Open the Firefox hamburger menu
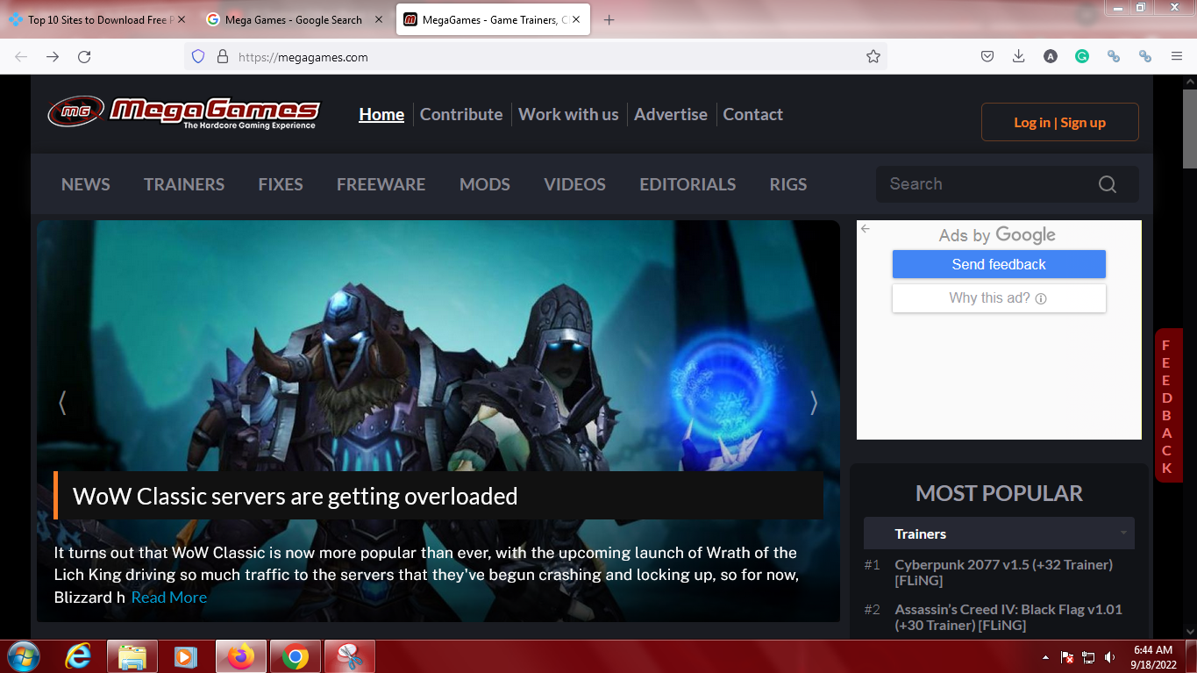Viewport: 1197px width, 673px height. (x=1177, y=56)
